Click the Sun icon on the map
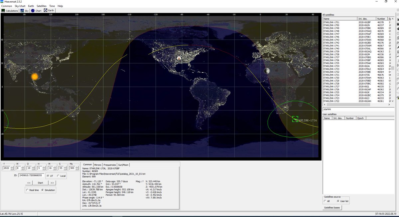The image size is (399, 217). click(35, 77)
